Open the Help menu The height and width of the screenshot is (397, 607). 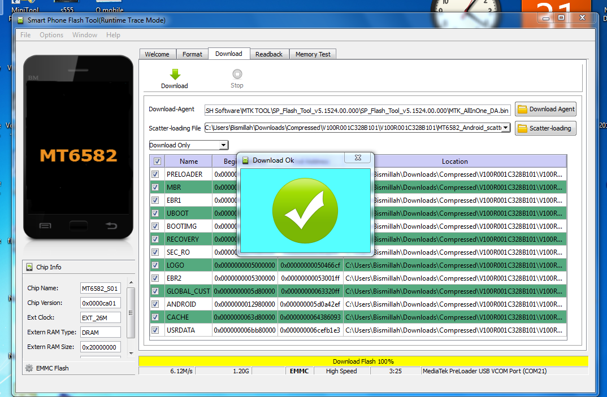pos(113,35)
